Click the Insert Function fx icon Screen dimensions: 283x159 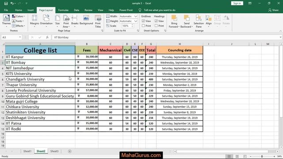pyautogui.click(x=47, y=37)
